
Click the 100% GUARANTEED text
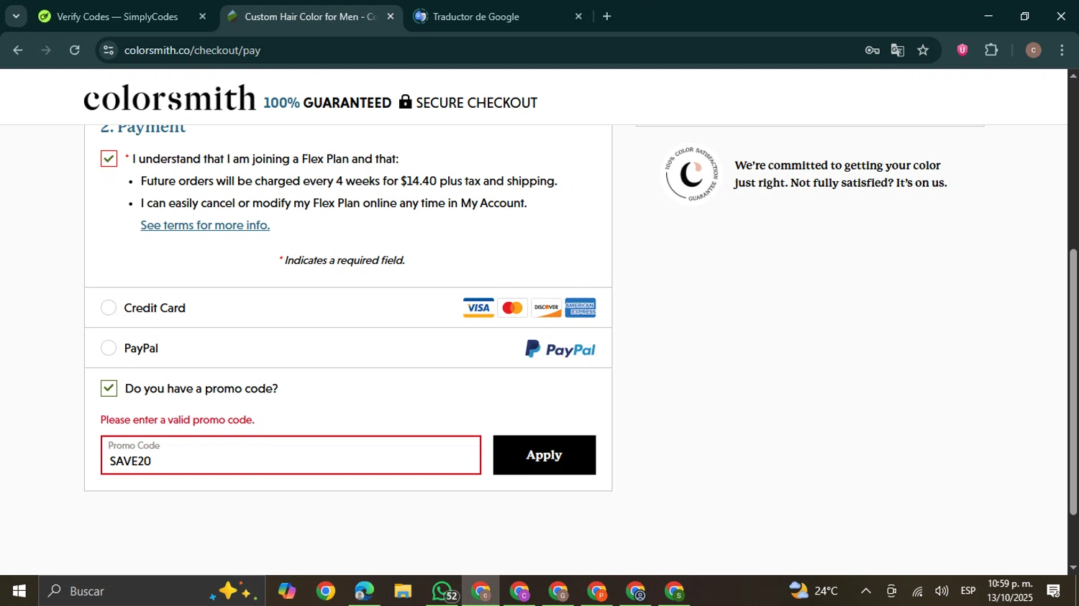(327, 103)
